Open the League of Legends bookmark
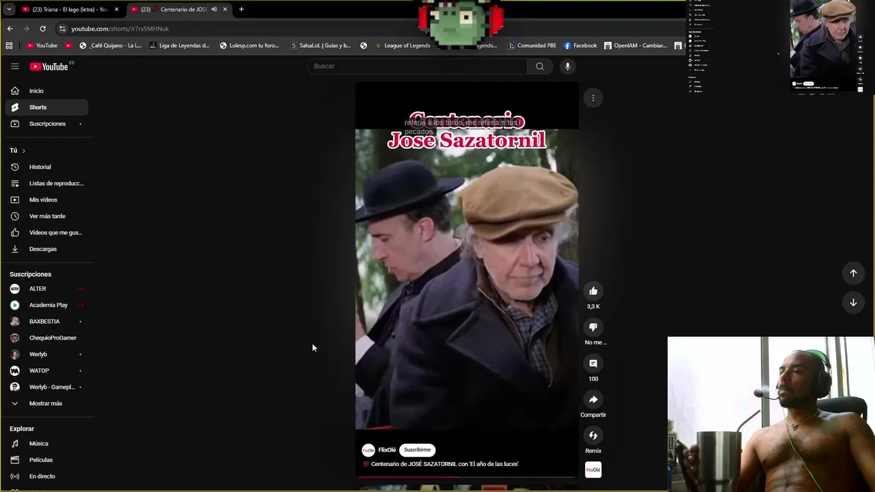The height and width of the screenshot is (492, 875). 402,46
